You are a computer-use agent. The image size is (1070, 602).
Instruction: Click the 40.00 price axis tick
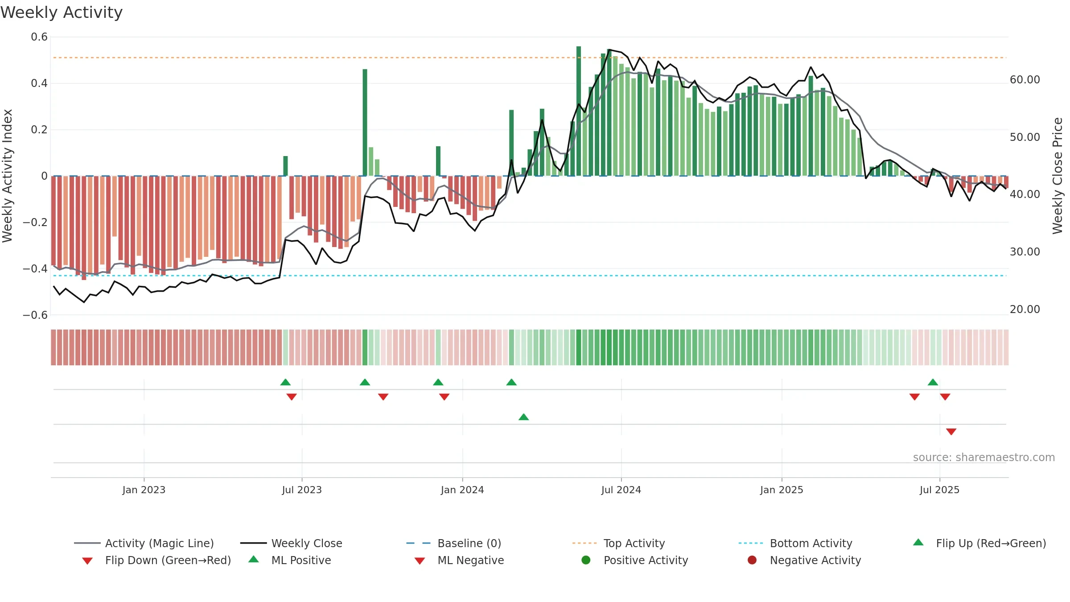coord(1025,194)
